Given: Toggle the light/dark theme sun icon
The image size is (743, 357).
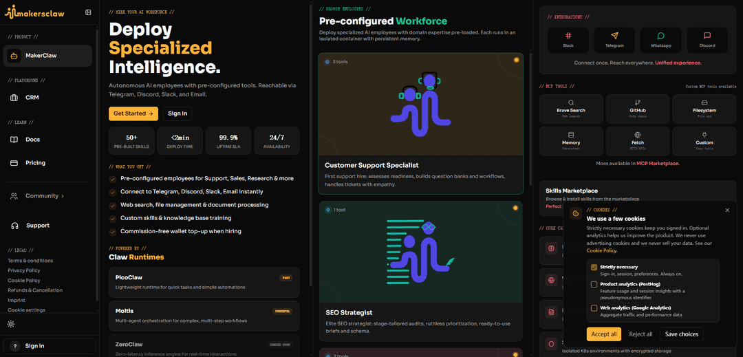Looking at the screenshot, I should coord(12,325).
